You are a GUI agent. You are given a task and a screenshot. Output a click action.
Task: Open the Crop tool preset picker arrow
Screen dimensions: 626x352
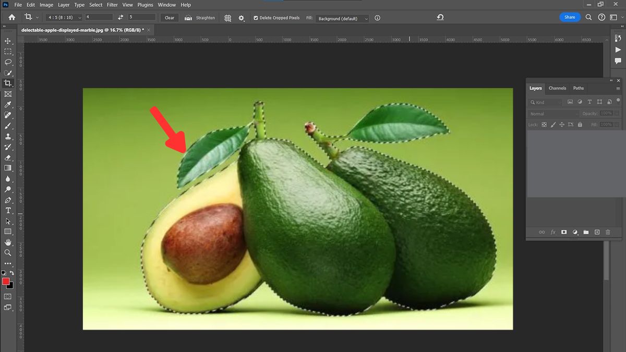(x=37, y=18)
